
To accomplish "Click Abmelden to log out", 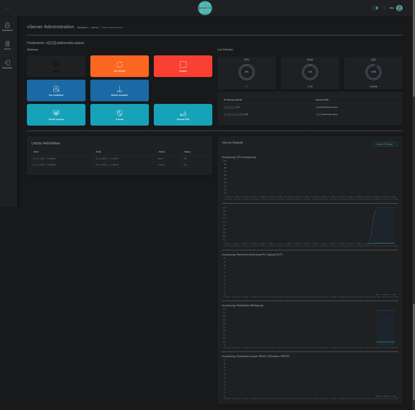I will pyautogui.click(x=7, y=64).
